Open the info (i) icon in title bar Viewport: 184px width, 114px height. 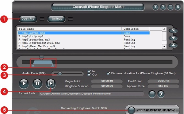[155, 7]
